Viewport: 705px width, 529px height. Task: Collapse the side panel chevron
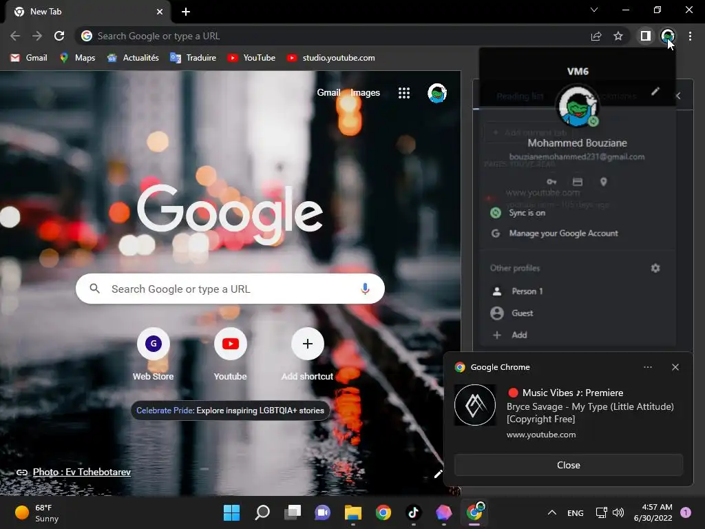678,96
